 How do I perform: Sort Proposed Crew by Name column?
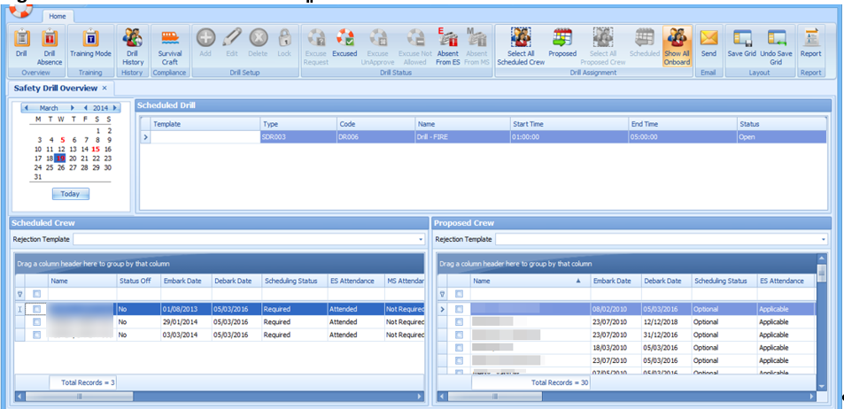click(530, 281)
